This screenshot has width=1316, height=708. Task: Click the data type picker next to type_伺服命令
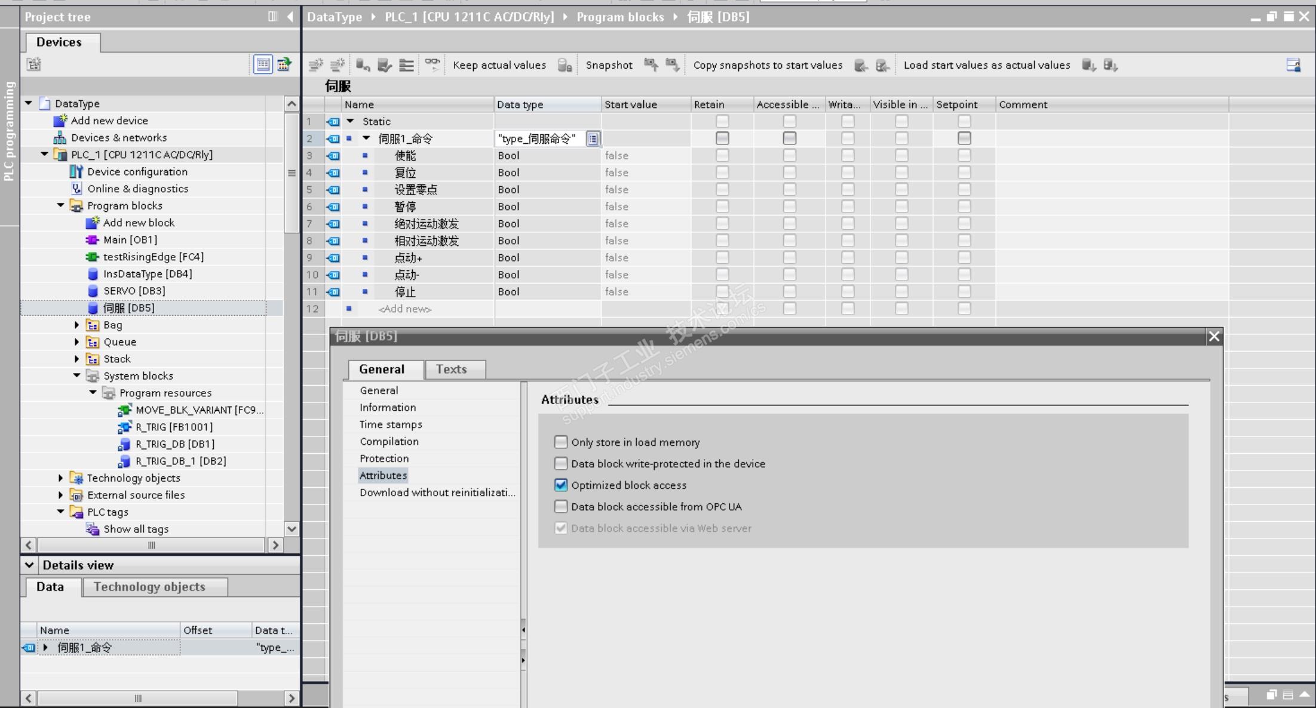[593, 139]
